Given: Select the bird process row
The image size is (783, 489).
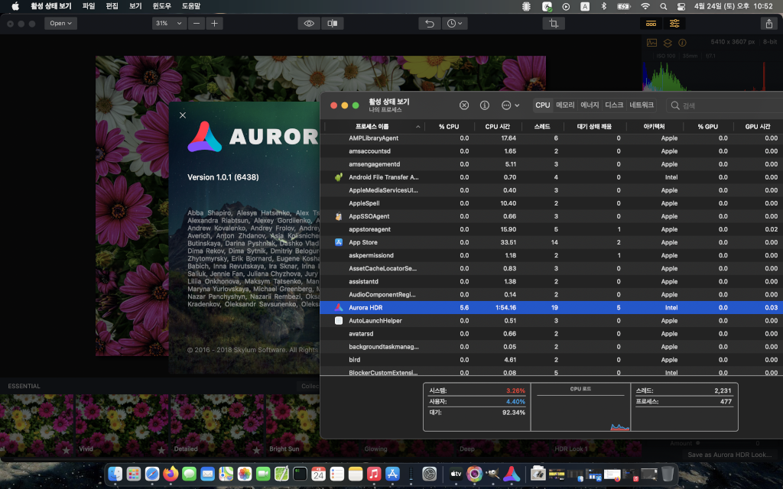Looking at the screenshot, I should (x=551, y=360).
